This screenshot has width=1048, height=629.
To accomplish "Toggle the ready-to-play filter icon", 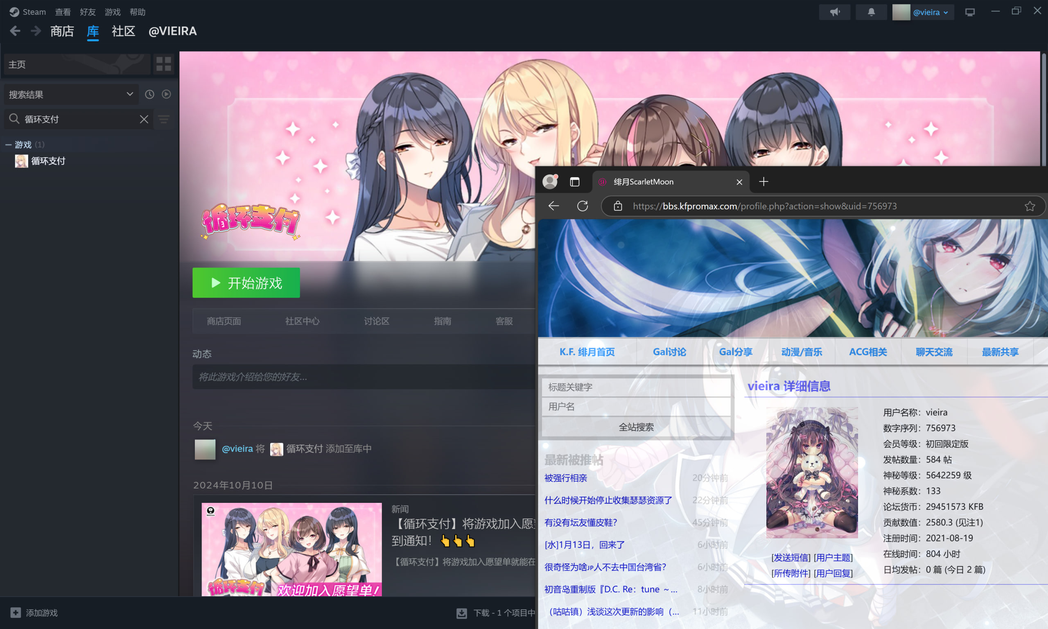I will 167,94.
